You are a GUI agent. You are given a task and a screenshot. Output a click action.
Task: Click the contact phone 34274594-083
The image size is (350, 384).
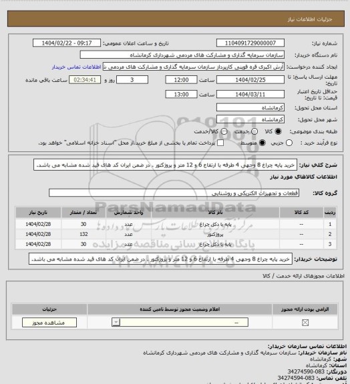click(296, 378)
